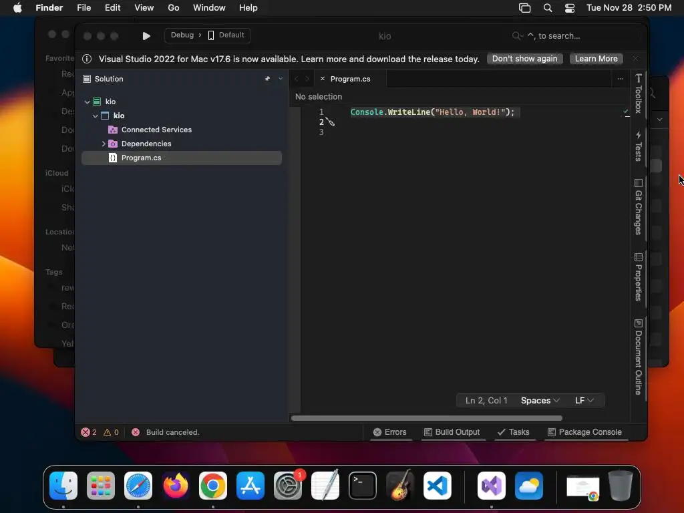
Task: Open the LF line ending dropdown
Action: coord(584,401)
